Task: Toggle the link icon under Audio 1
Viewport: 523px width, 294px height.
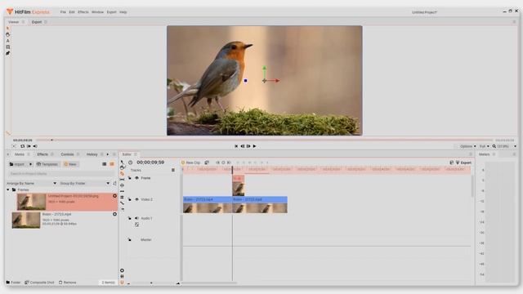Action: 136,225
